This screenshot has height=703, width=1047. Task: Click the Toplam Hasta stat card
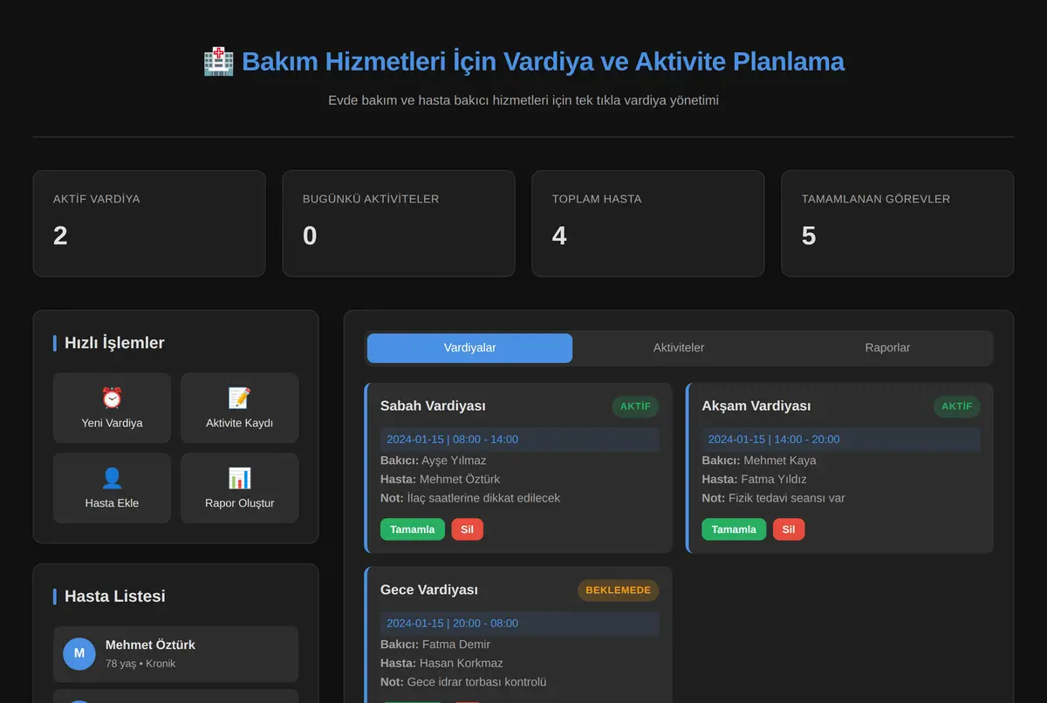pos(648,223)
